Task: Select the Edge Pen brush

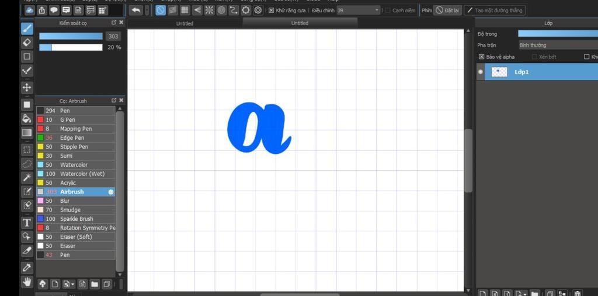Action: pos(76,138)
